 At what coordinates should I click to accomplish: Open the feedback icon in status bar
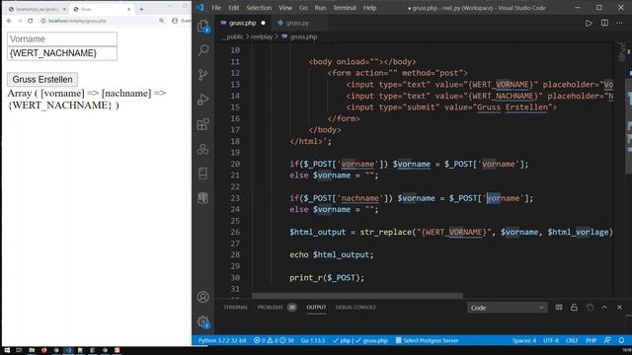pos(607,340)
